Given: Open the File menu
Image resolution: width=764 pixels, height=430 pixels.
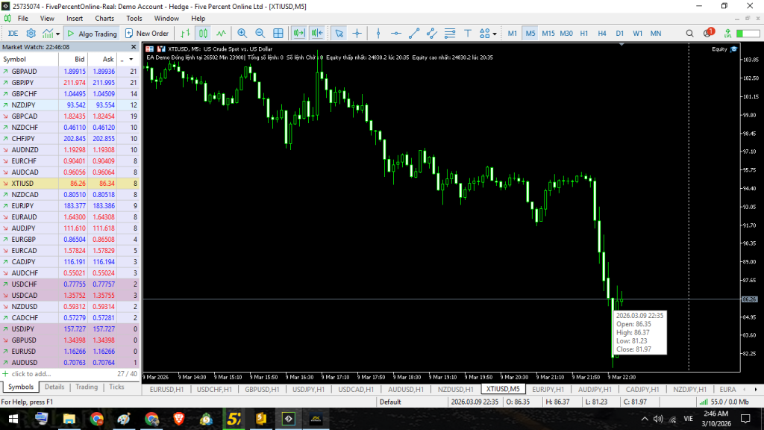Looking at the screenshot, I should (x=23, y=18).
